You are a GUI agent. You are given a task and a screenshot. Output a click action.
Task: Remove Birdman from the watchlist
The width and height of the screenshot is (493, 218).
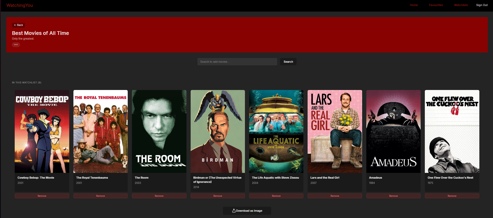[218, 196]
